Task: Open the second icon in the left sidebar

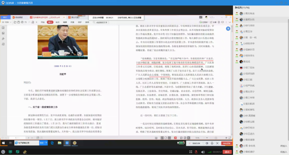Action: [3, 33]
